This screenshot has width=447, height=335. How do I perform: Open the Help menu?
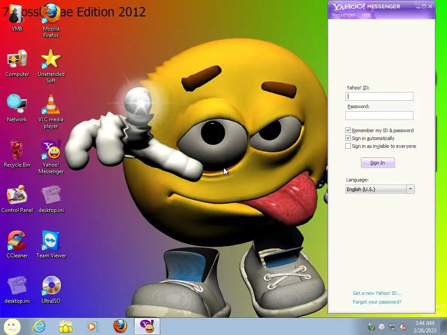pos(366,15)
